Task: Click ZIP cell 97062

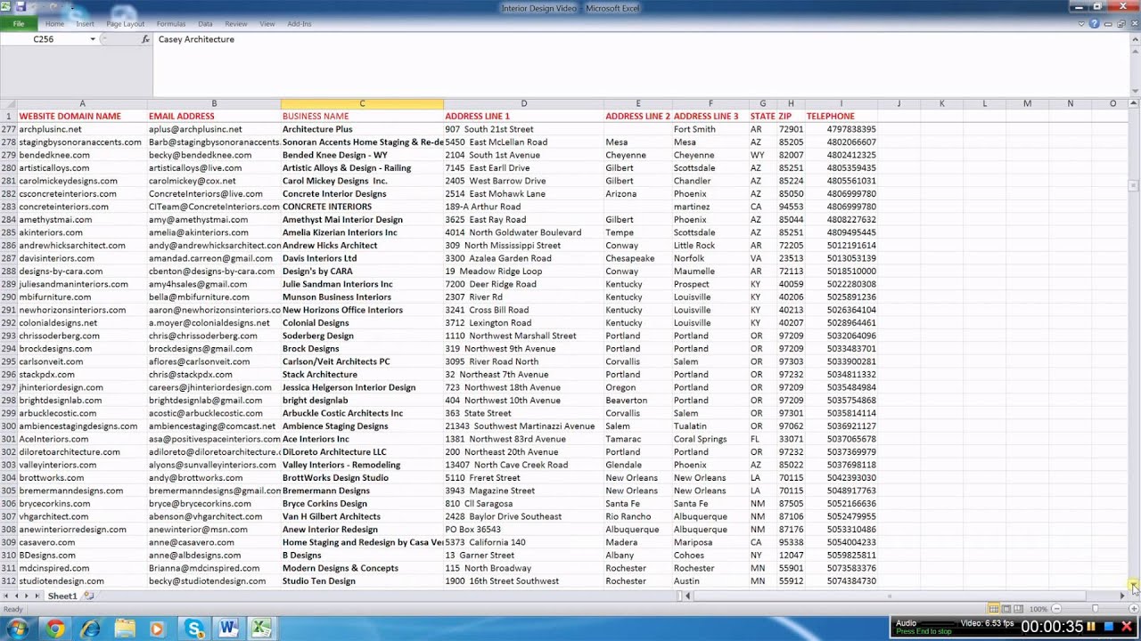Action: 791,426
